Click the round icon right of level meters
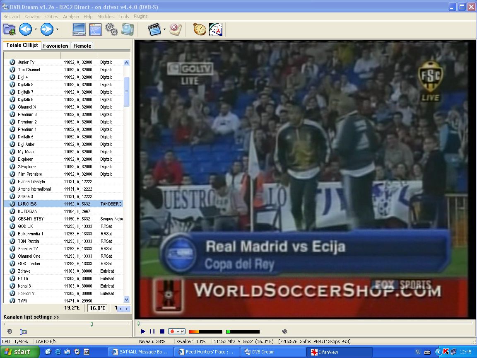The image size is (477, 358). pos(284,331)
